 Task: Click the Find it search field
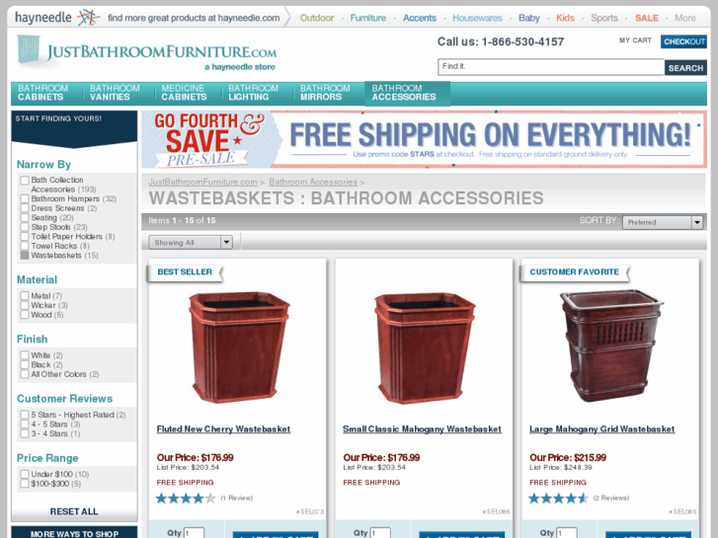point(550,67)
